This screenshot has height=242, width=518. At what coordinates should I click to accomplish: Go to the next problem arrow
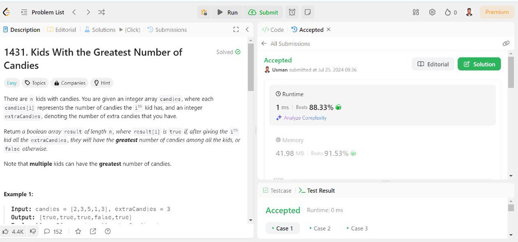tap(88, 12)
